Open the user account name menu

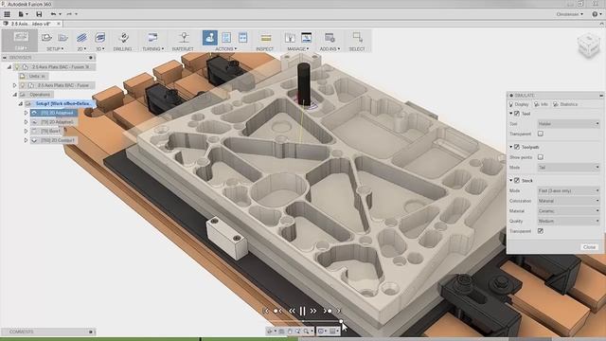click(570, 14)
